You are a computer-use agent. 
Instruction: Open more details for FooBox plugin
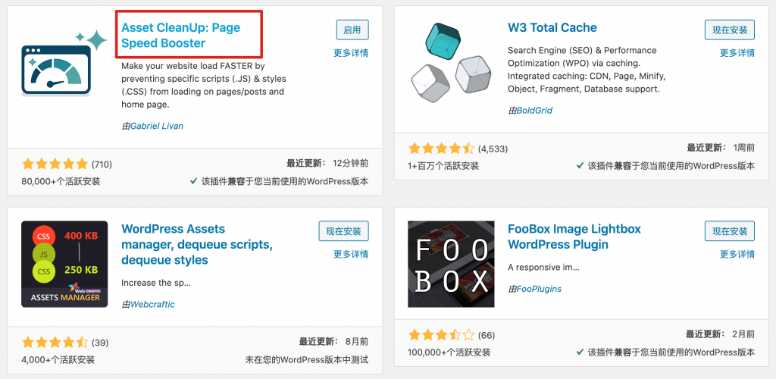tap(737, 254)
